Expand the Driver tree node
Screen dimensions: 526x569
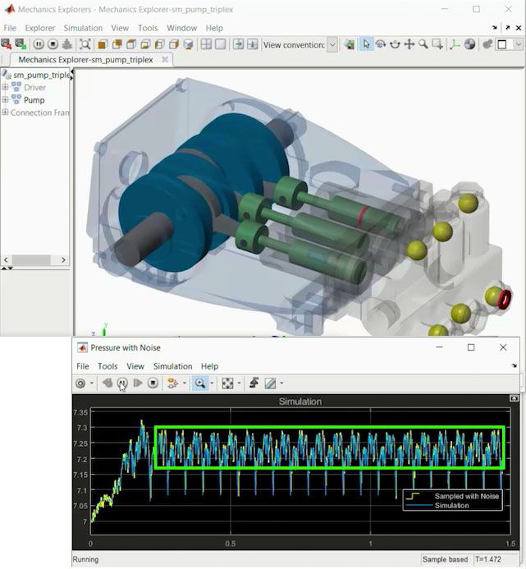pyautogui.click(x=5, y=87)
